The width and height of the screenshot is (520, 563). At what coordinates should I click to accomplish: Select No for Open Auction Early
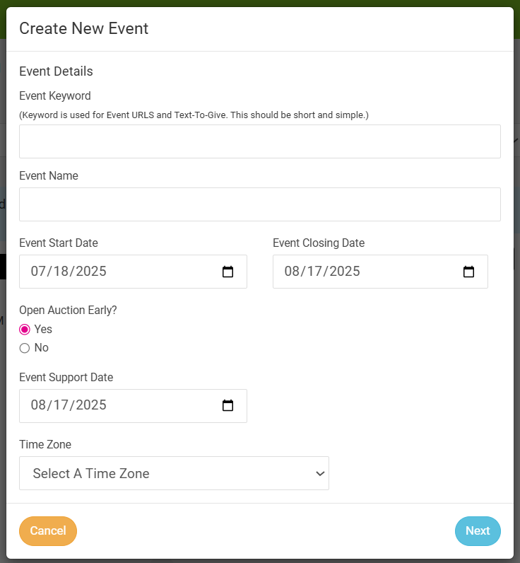click(x=25, y=348)
